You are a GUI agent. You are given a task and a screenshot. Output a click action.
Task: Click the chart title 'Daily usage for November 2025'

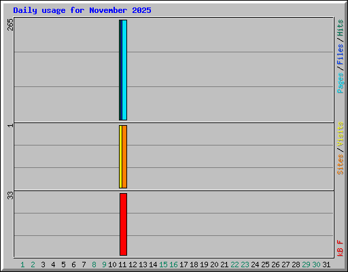[x=82, y=10]
